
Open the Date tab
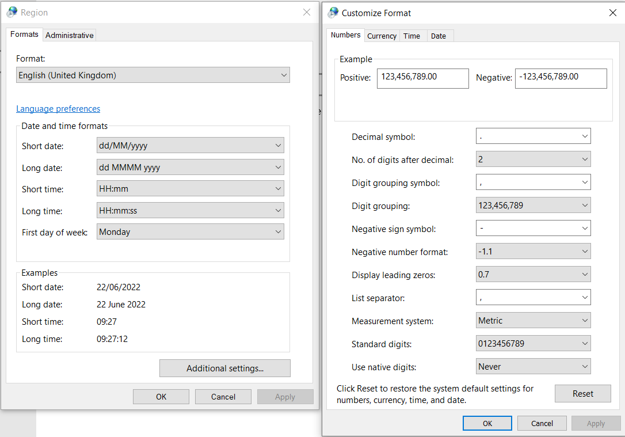(439, 36)
